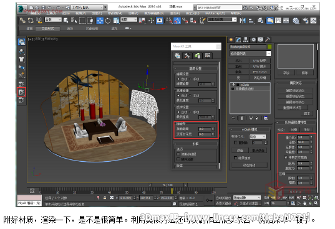Click the Reset Simulation icon above Start Simulation
This screenshot has height=229, width=335.
point(21,84)
